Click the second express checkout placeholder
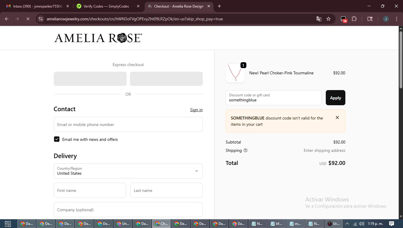This screenshot has height=228, width=403. (x=166, y=79)
